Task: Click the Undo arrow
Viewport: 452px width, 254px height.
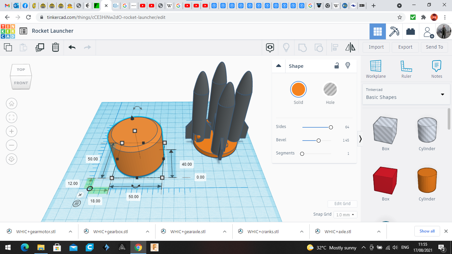Action: click(72, 47)
